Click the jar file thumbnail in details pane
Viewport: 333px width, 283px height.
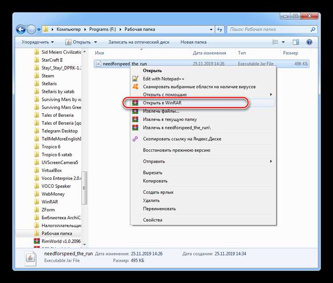click(x=30, y=259)
